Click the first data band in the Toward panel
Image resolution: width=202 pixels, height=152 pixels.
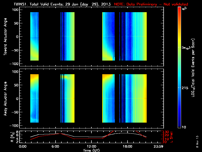tap(34, 36)
